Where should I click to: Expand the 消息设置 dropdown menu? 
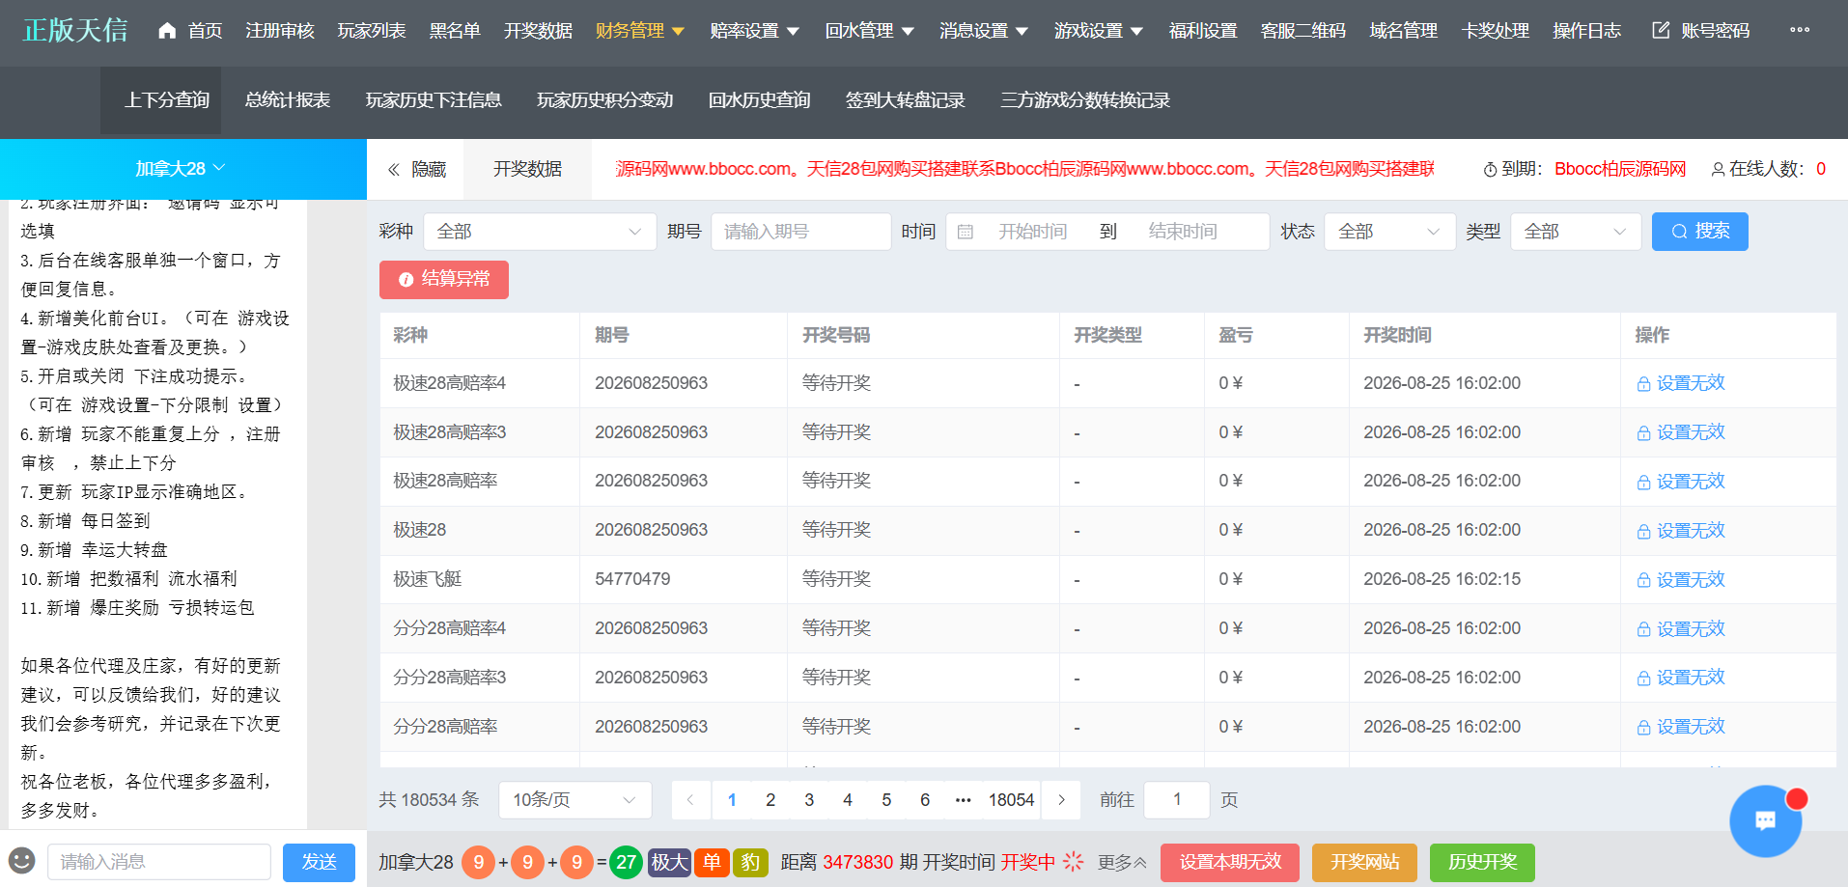pos(984,31)
